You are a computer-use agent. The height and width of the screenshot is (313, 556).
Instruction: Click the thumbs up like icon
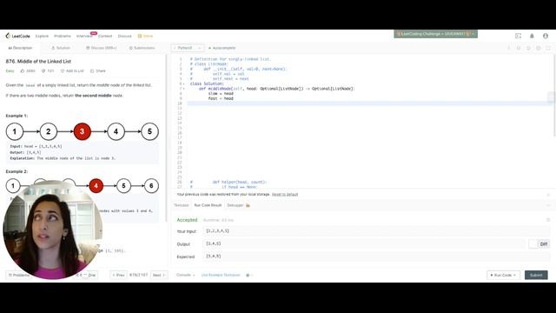click(23, 71)
